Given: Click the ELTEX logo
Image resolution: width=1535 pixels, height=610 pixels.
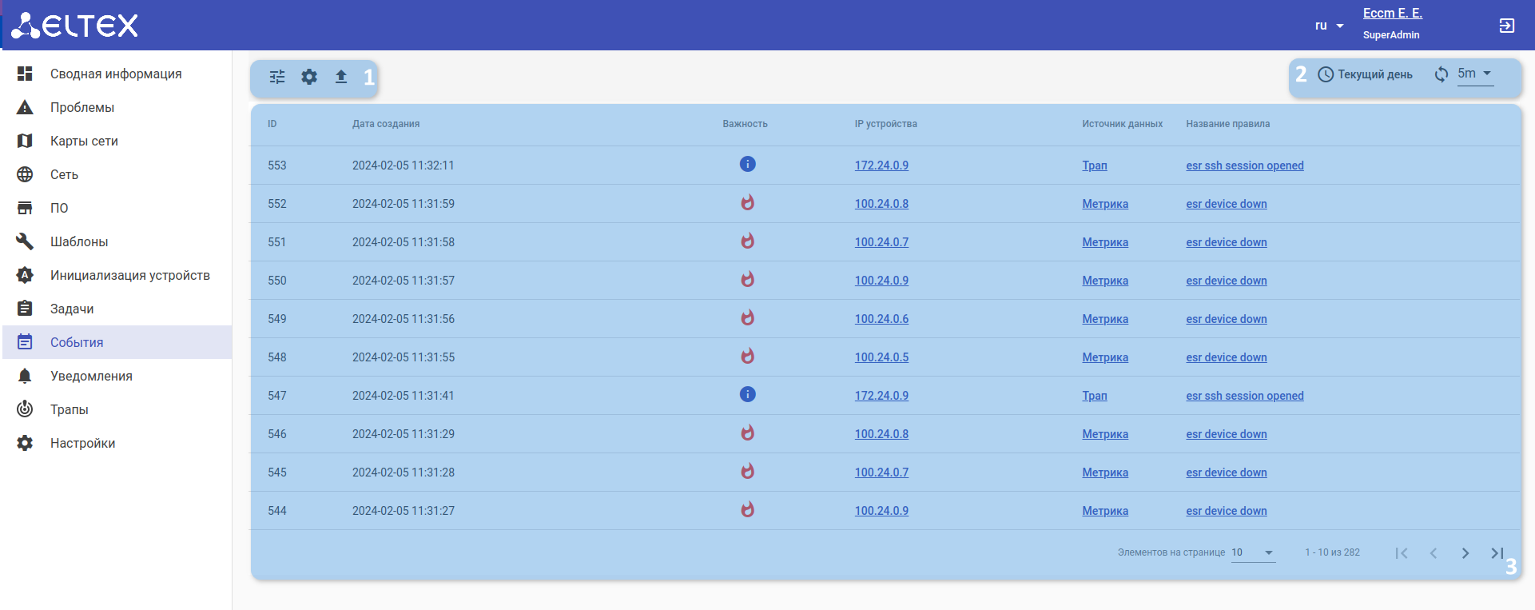Looking at the screenshot, I should click(x=74, y=26).
